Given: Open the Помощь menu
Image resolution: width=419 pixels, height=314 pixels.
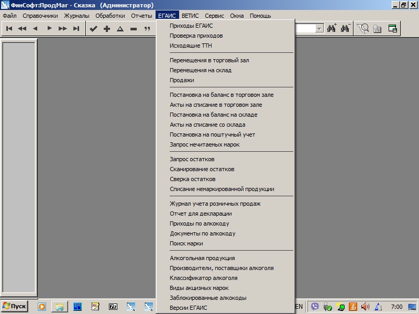Looking at the screenshot, I should coord(260,16).
